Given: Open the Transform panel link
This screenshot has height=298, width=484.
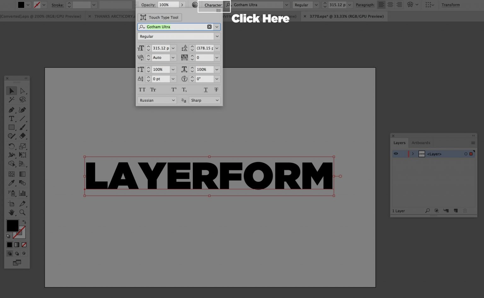Looking at the screenshot, I should [x=450, y=5].
